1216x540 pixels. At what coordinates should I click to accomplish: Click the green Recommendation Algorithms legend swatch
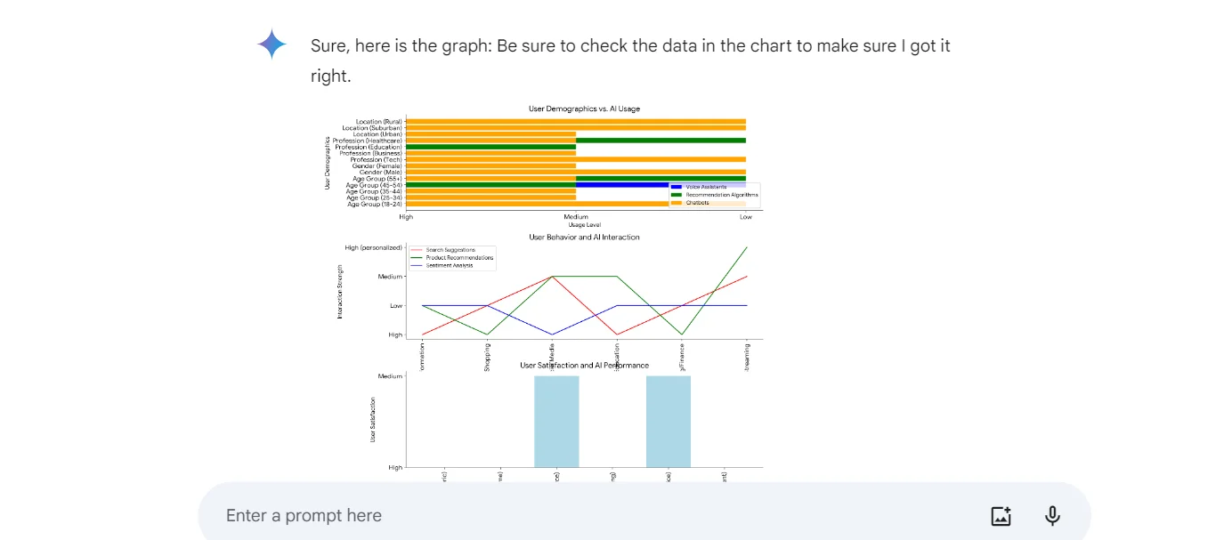click(x=676, y=195)
